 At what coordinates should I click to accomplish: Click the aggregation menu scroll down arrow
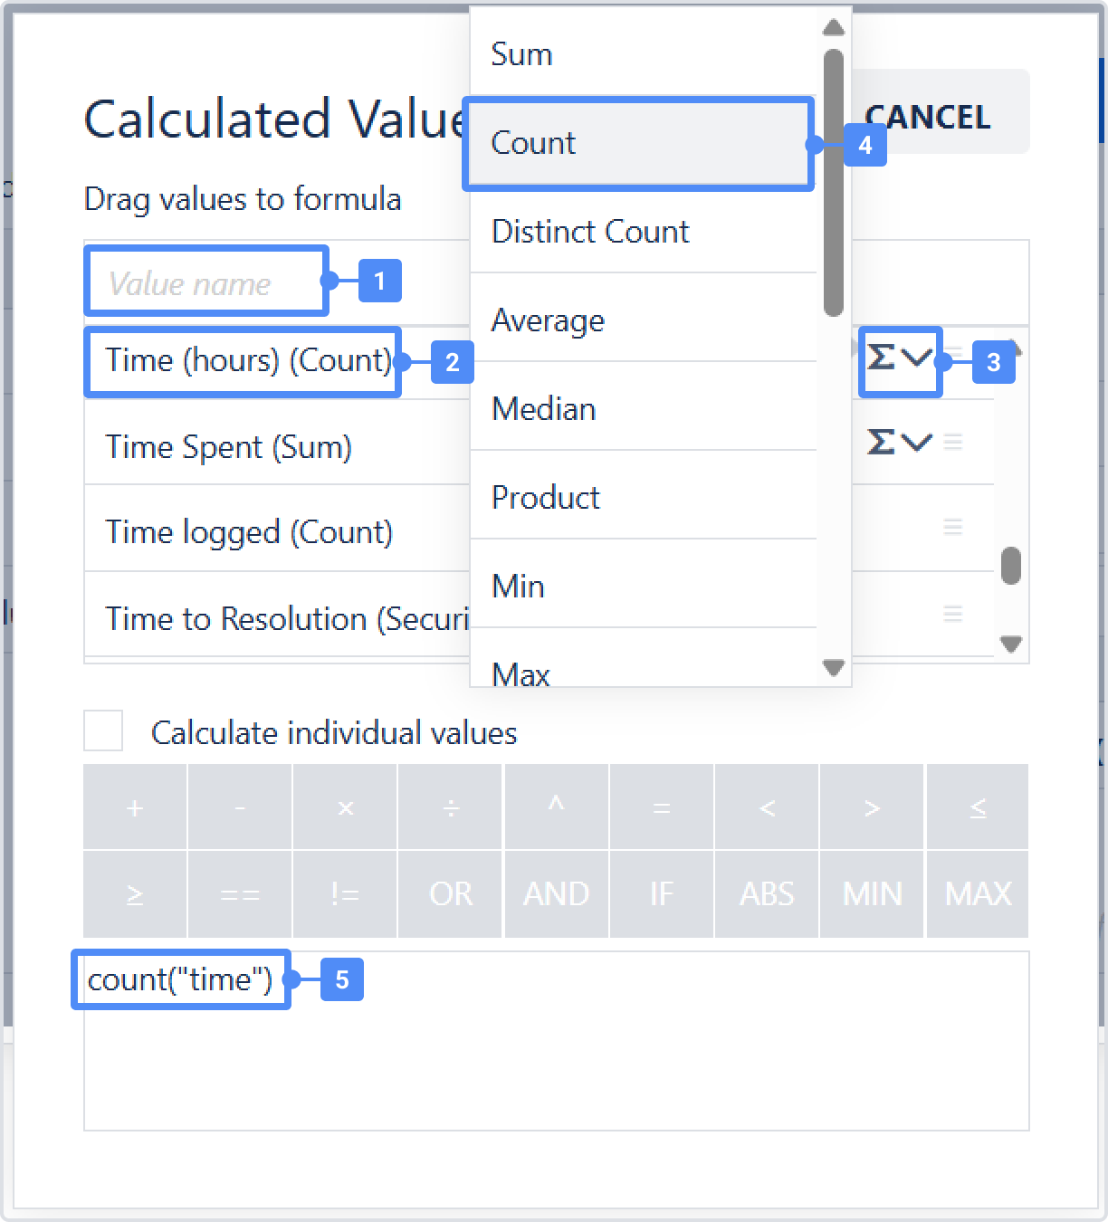click(x=834, y=668)
